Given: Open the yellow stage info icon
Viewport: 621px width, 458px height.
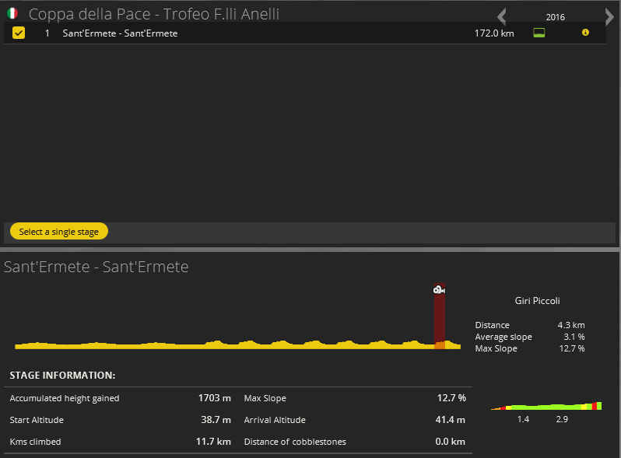Looking at the screenshot, I should (585, 33).
